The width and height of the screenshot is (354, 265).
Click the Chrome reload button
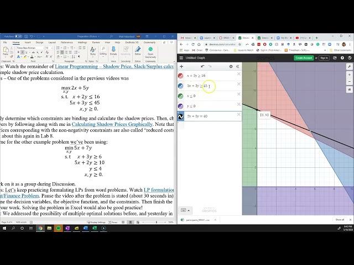(x=193, y=44)
